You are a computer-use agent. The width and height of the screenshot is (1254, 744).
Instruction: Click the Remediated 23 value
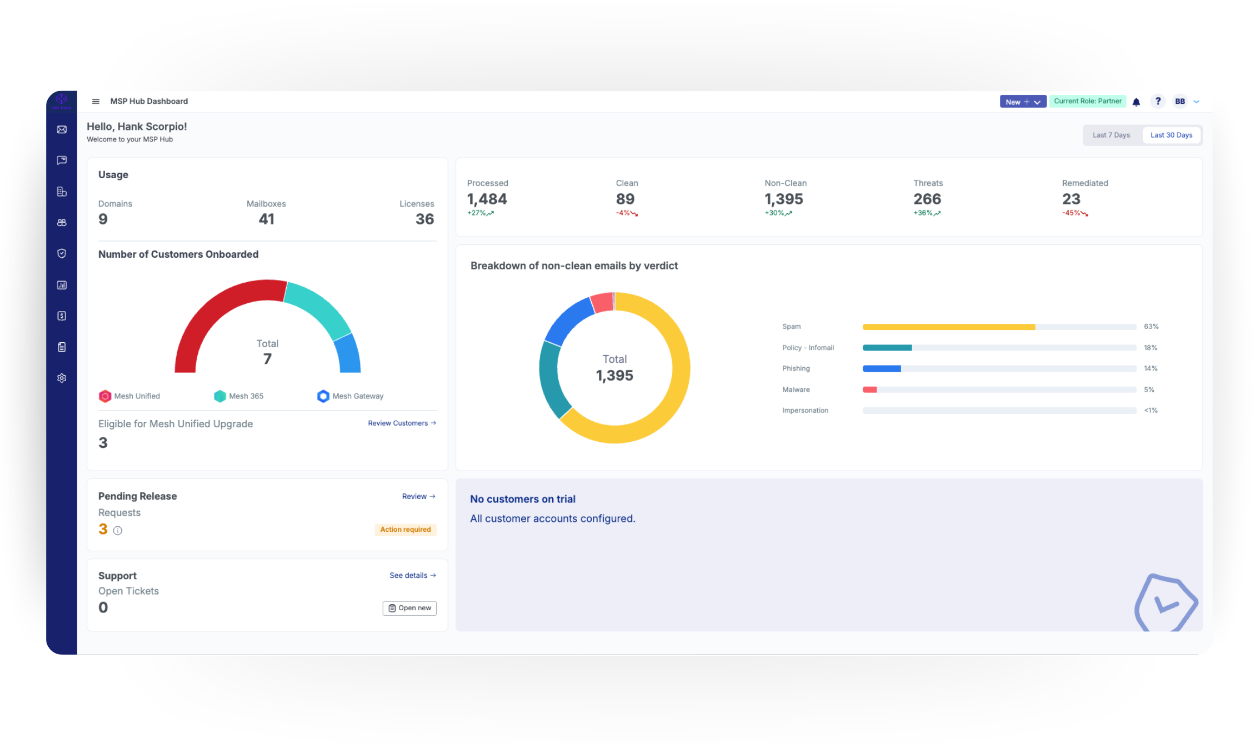coord(1071,199)
